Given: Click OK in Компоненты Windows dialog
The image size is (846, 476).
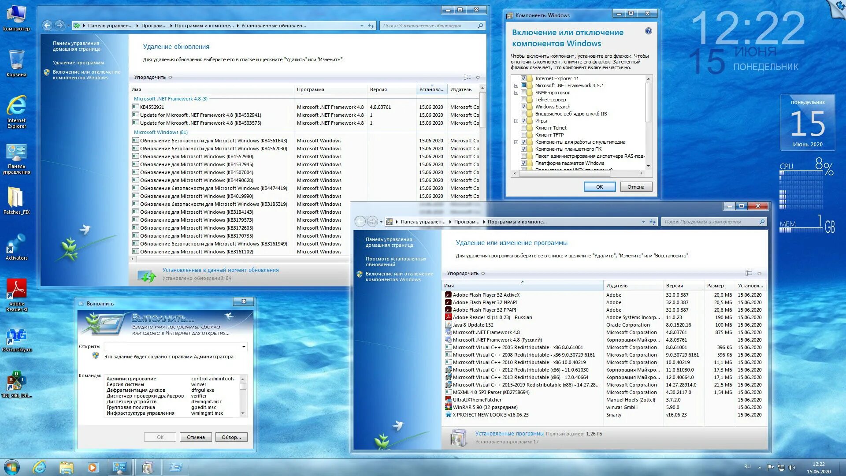Looking at the screenshot, I should tap(599, 187).
